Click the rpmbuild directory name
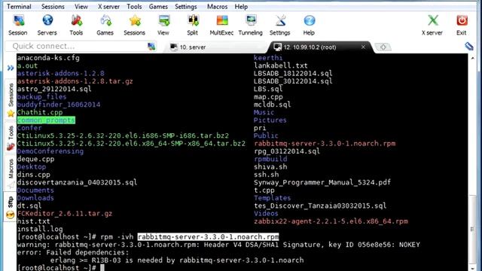Viewport: 482px width, 271px height. pos(270,159)
